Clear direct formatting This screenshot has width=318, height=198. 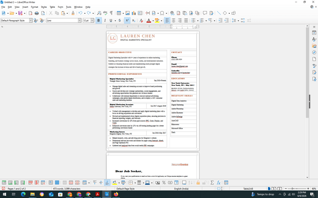(141, 20)
